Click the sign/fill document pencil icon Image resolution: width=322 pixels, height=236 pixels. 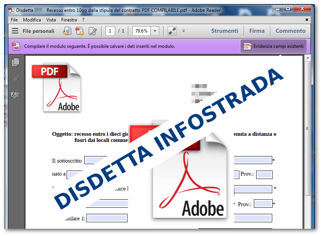click(93, 31)
